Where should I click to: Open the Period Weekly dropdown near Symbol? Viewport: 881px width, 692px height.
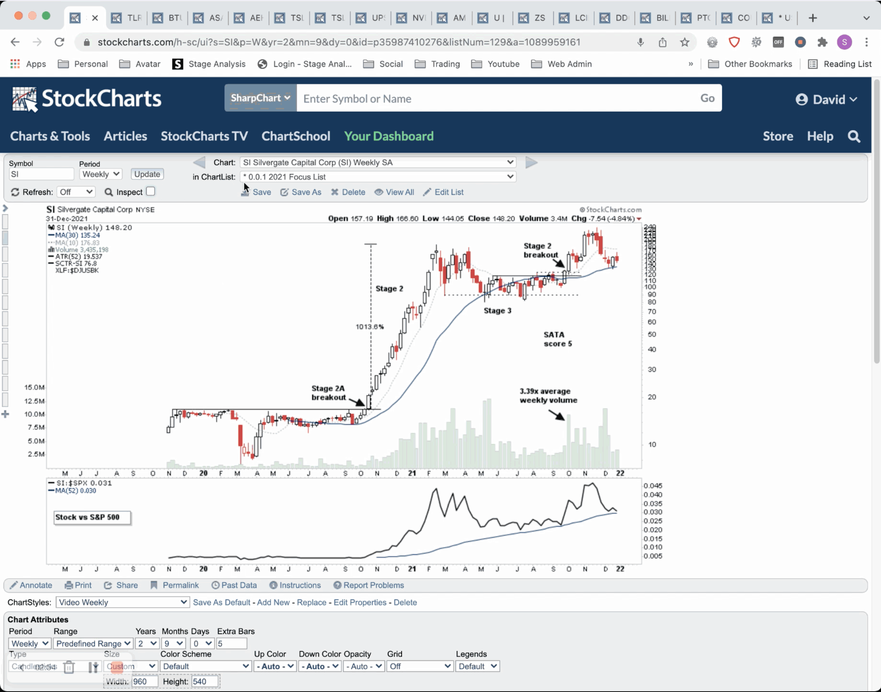pos(101,174)
